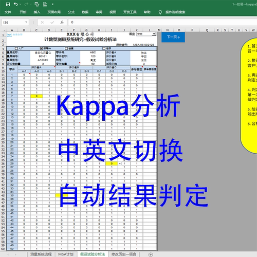Click the sheet tab scroll right arrow
The image size is (257, 257).
[x=15, y=254]
